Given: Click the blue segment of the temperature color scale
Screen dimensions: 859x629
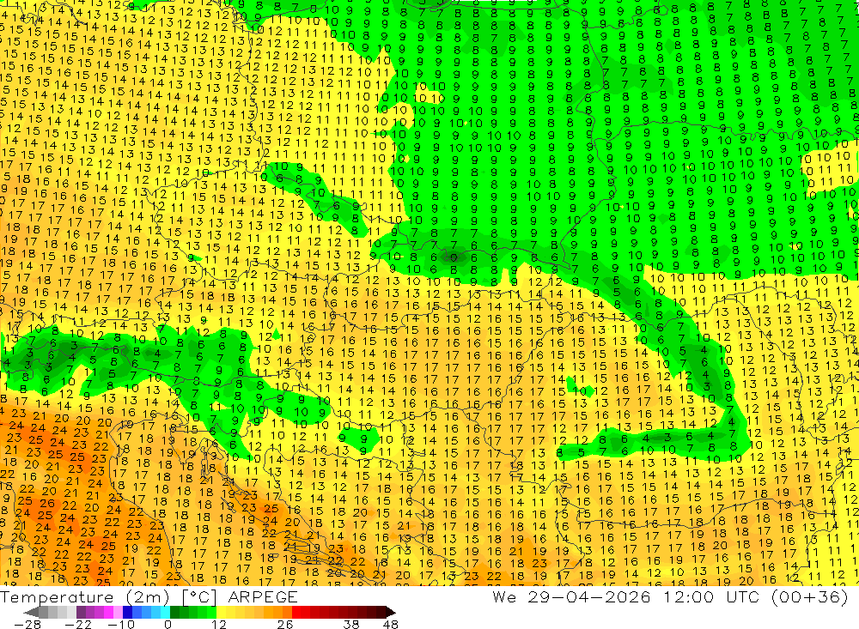Looking at the screenshot, I should 146,612.
